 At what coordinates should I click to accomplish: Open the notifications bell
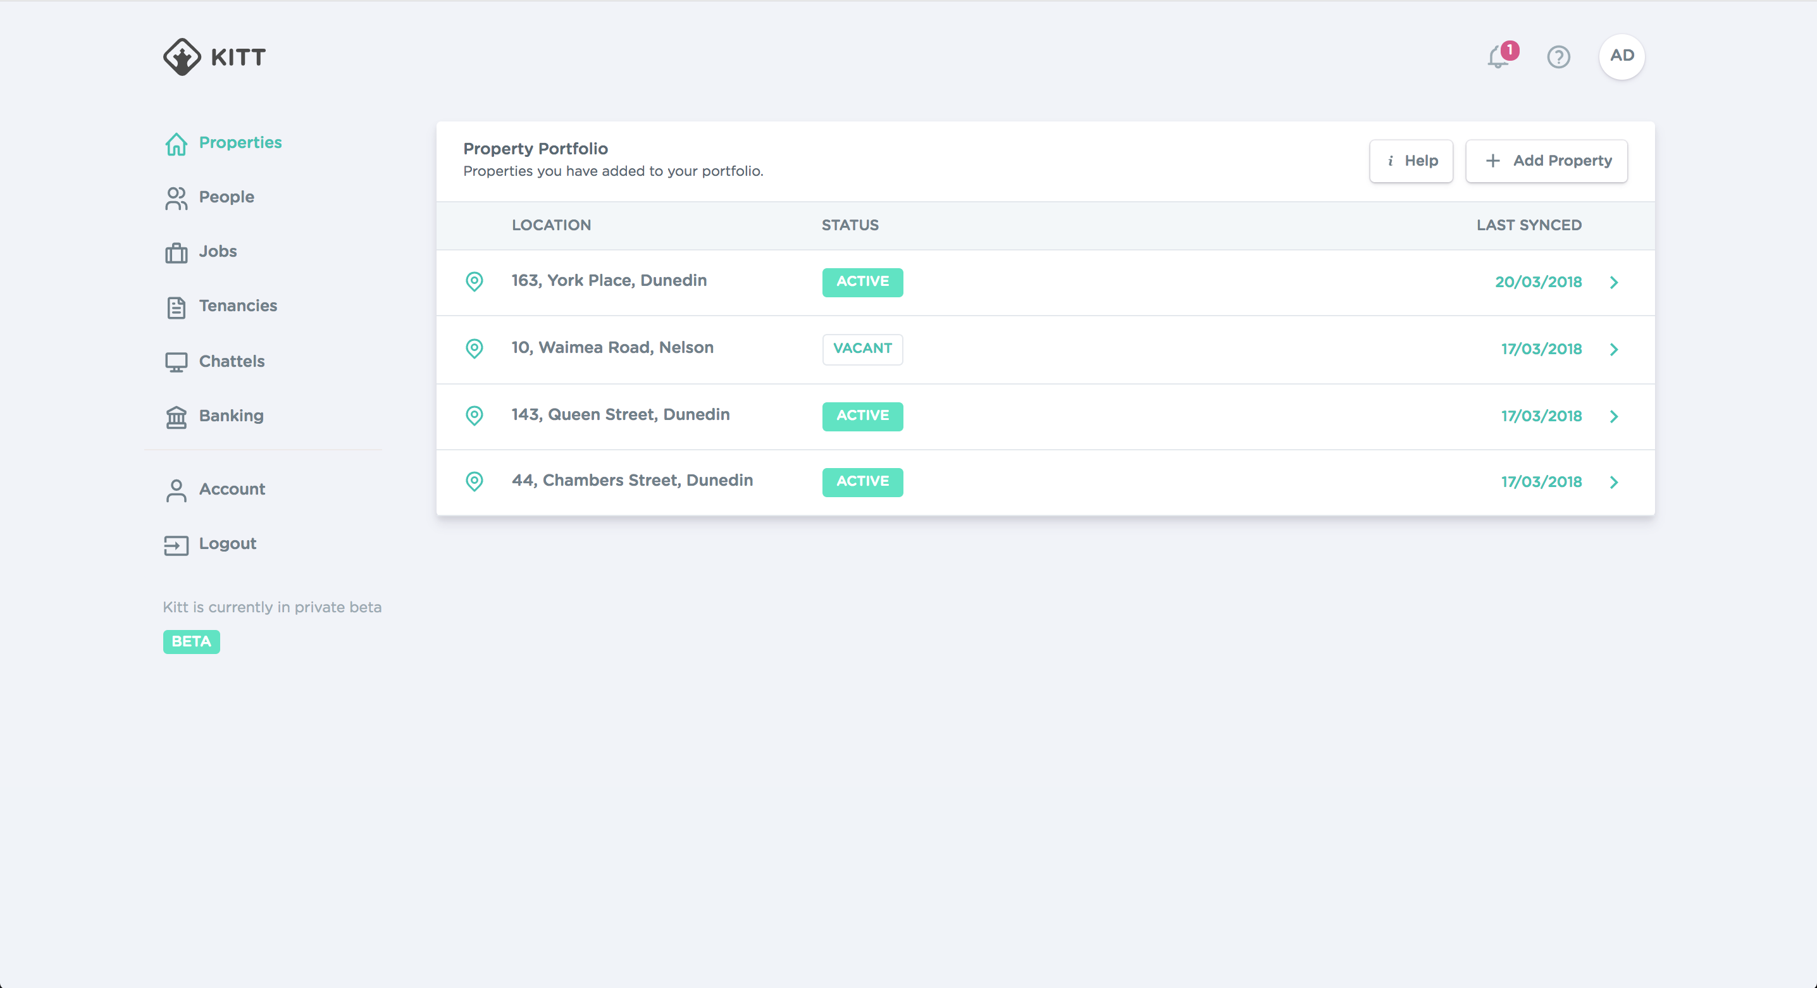pyautogui.click(x=1498, y=57)
